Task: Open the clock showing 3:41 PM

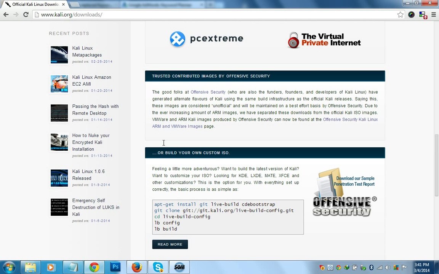Action: 421,267
